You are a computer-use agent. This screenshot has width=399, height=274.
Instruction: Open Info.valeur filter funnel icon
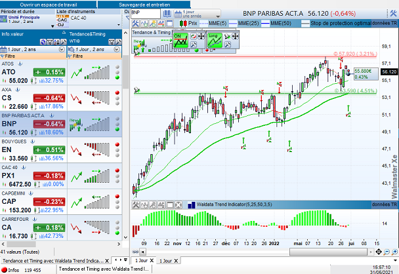pos(50,42)
